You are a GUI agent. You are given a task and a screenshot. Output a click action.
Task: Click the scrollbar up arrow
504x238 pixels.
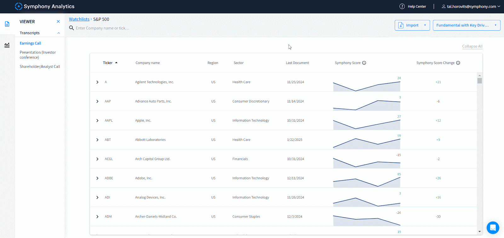pyautogui.click(x=479, y=75)
